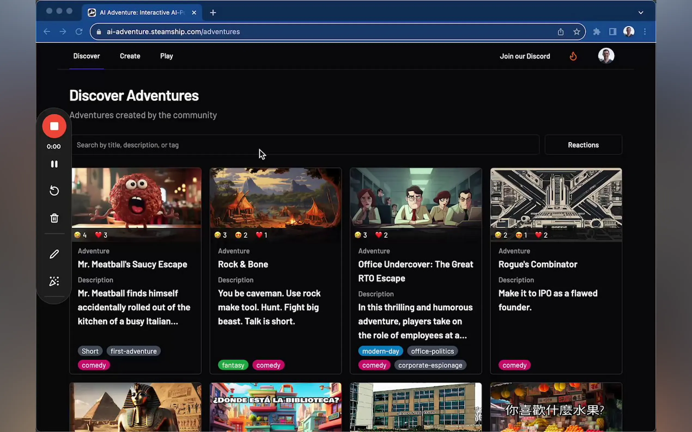692x432 pixels.
Task: Activate the confetti effects icon
Action: (x=54, y=281)
